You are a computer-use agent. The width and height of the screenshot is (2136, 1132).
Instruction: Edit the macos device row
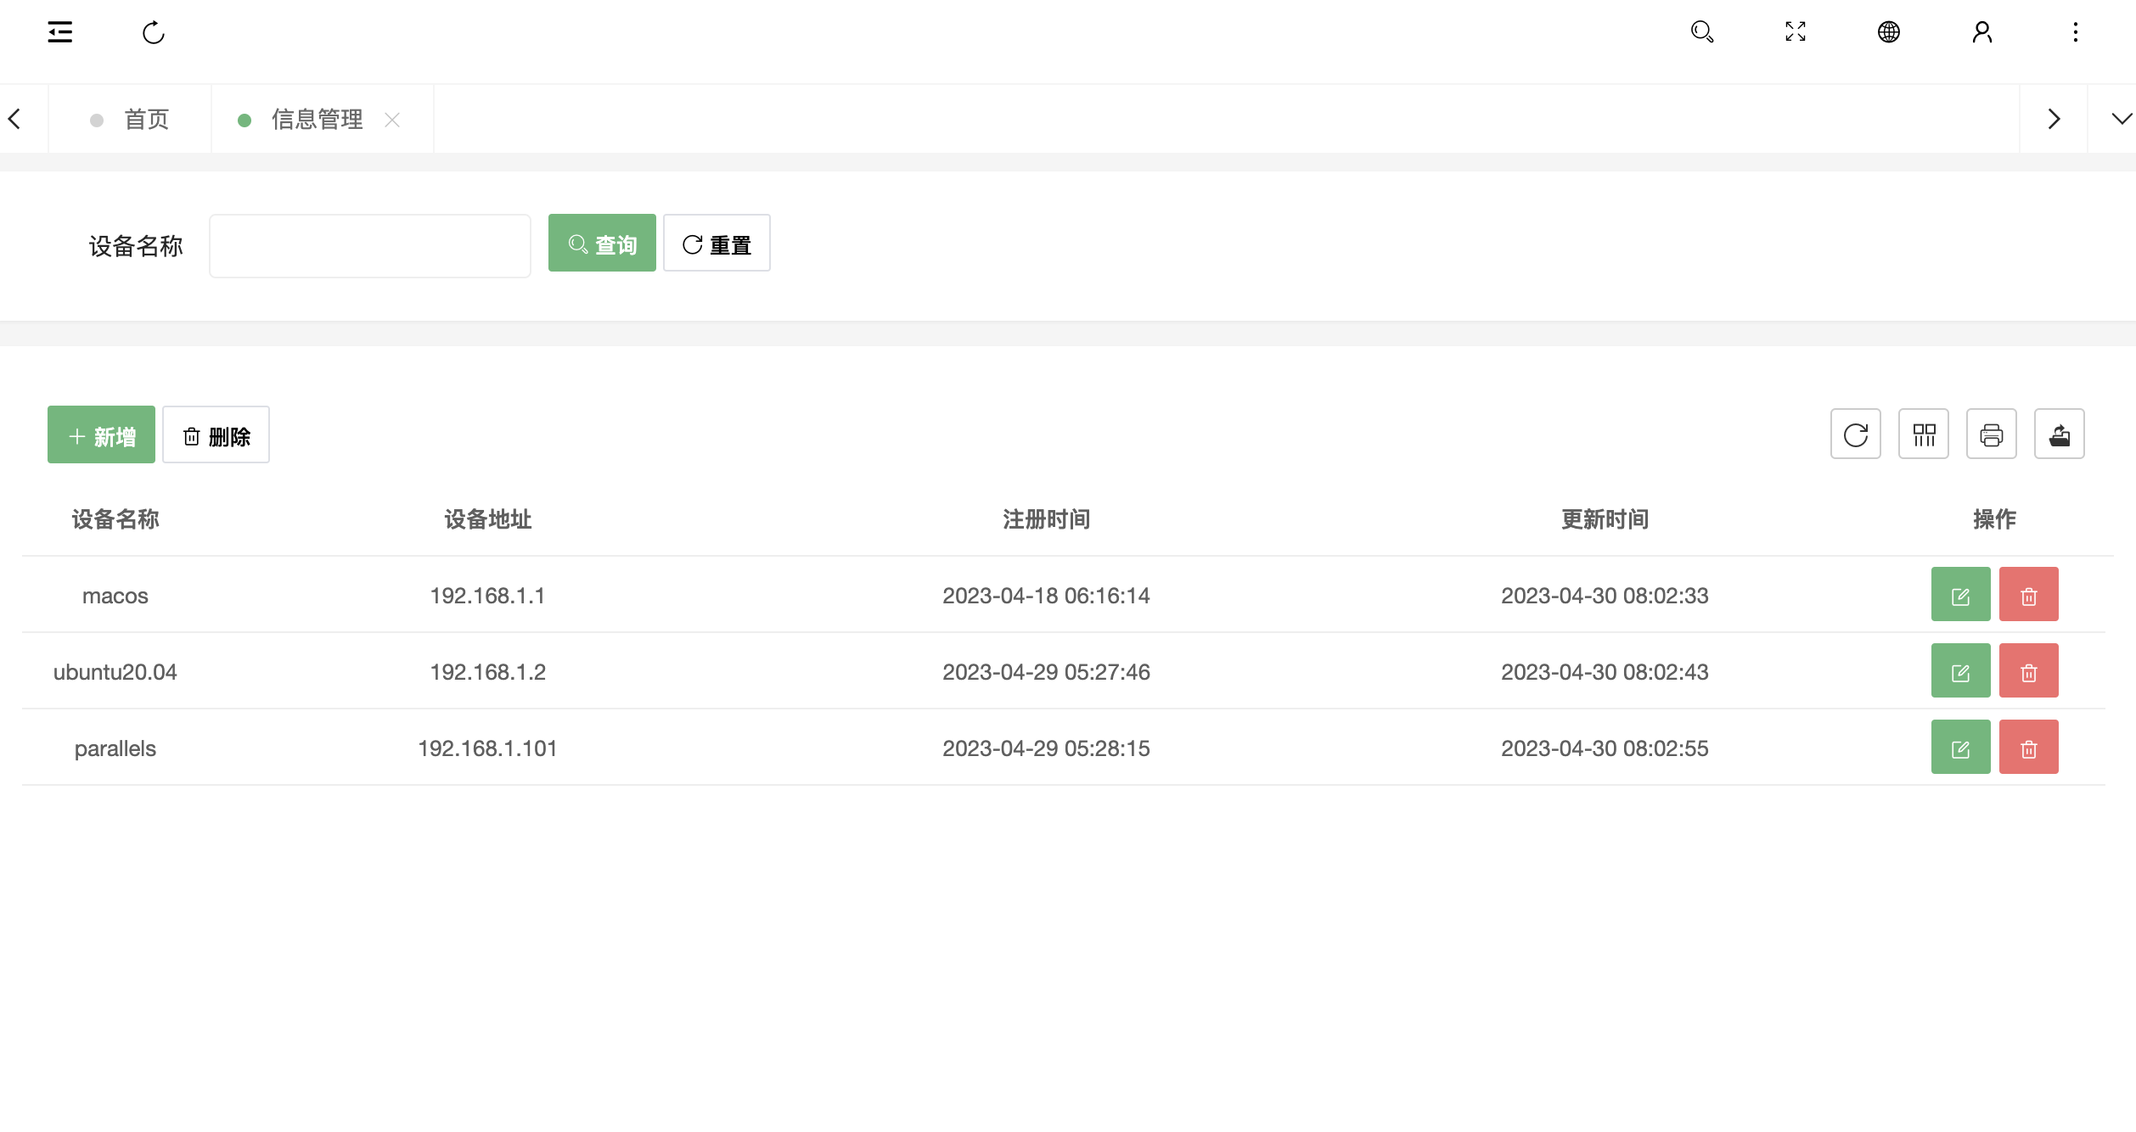point(1961,595)
